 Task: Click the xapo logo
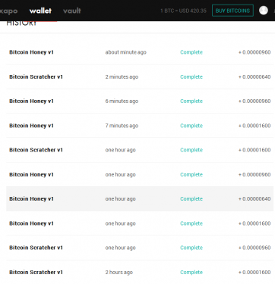tap(8, 11)
